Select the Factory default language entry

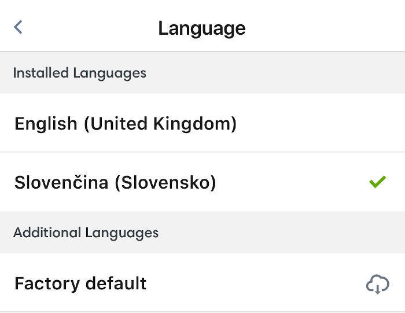203,282
